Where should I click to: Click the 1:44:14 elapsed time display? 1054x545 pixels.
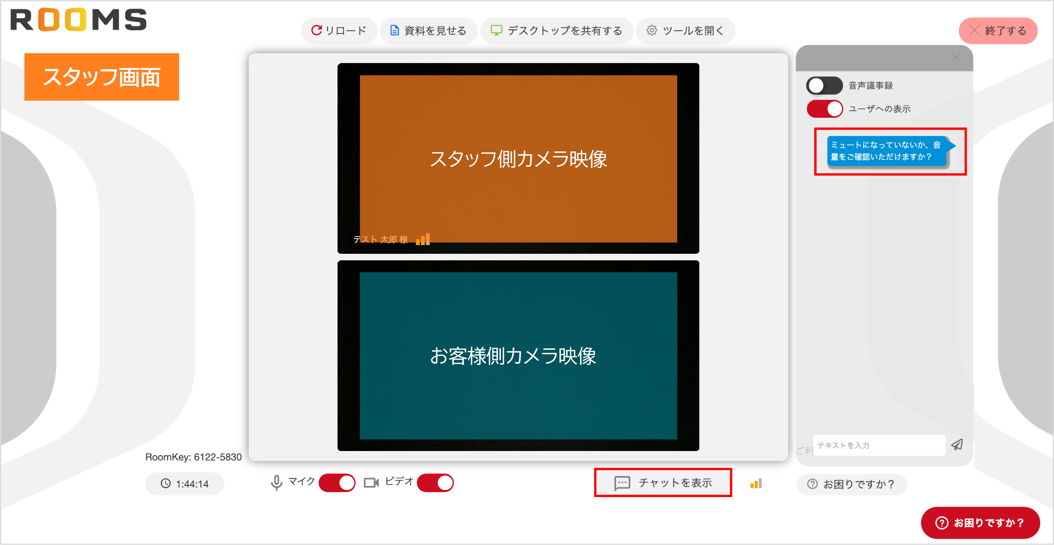[184, 484]
